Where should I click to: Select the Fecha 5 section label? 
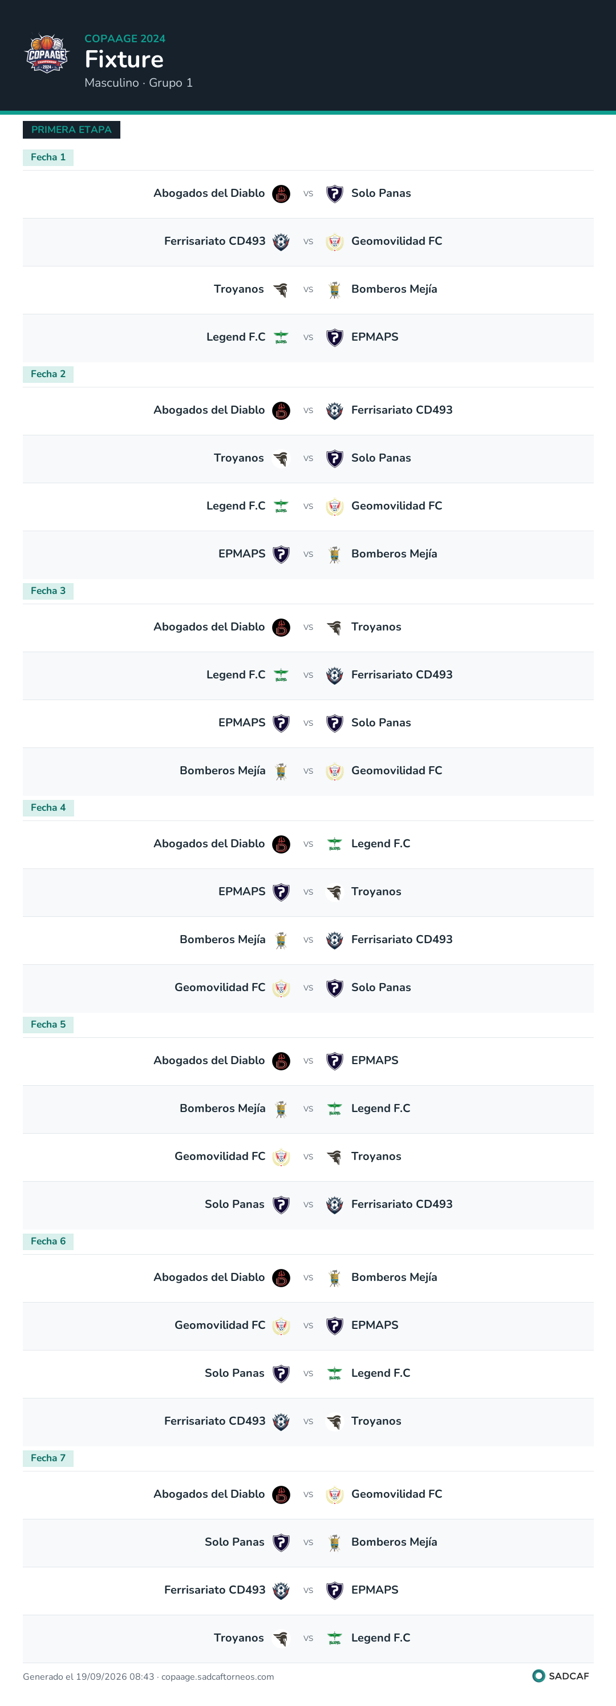point(48,1025)
